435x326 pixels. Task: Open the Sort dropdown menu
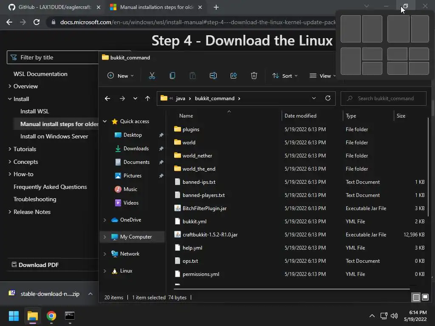[x=285, y=76]
